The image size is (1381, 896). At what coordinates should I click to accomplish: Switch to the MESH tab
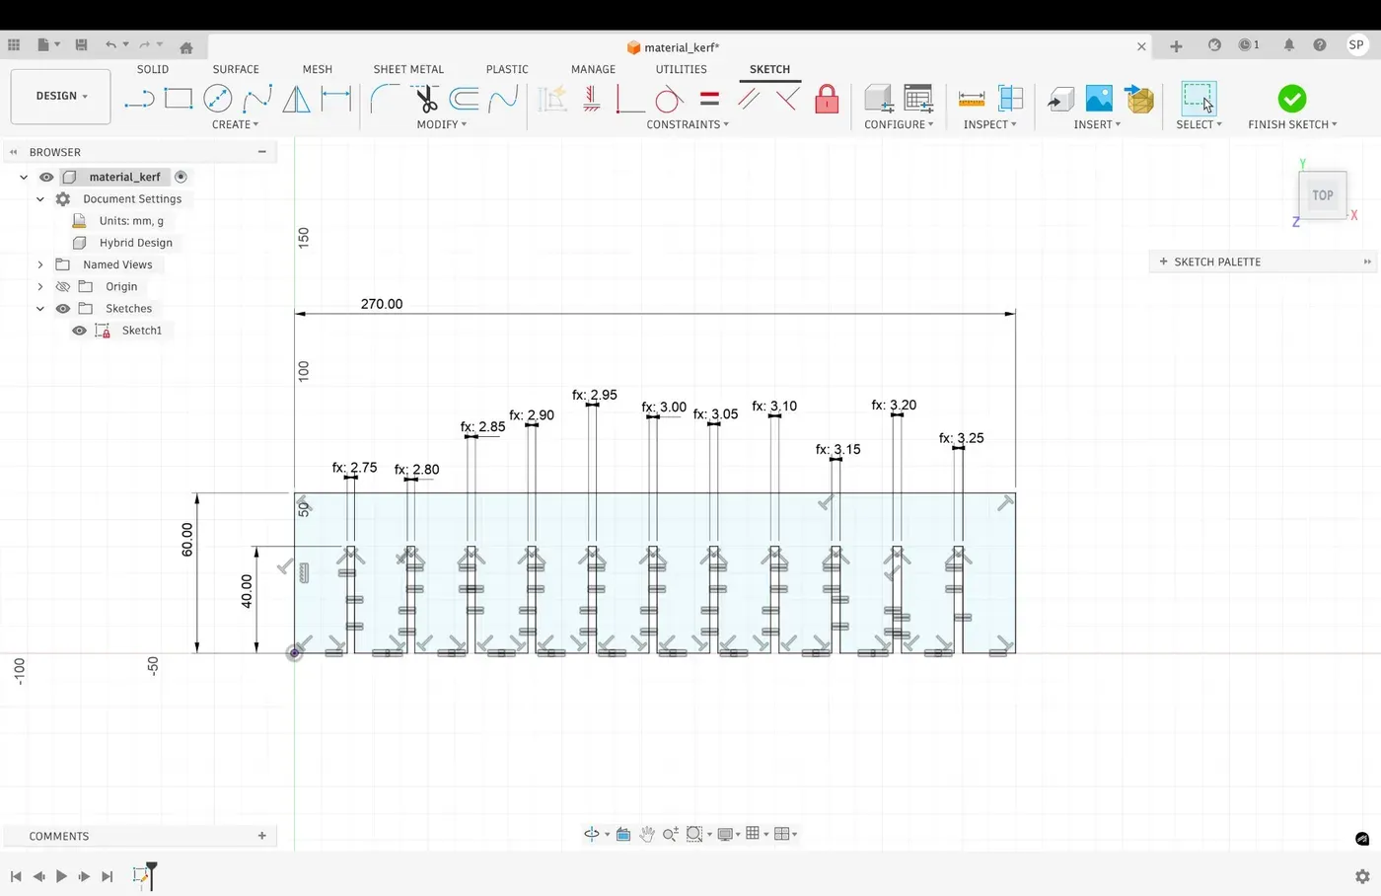coord(318,69)
